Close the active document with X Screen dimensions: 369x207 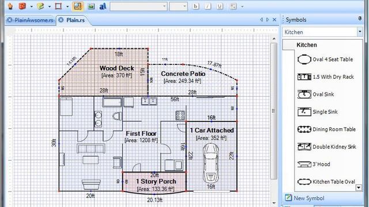point(274,20)
